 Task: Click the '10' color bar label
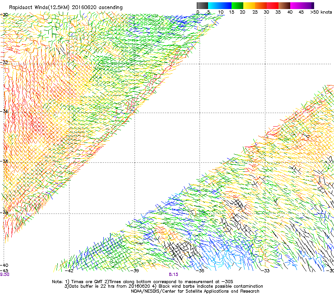tap(221, 12)
